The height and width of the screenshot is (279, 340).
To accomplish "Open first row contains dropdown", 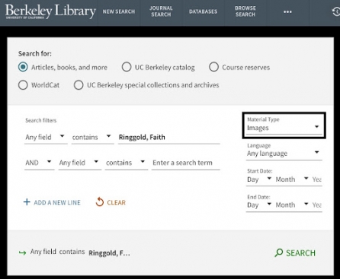I will point(92,137).
